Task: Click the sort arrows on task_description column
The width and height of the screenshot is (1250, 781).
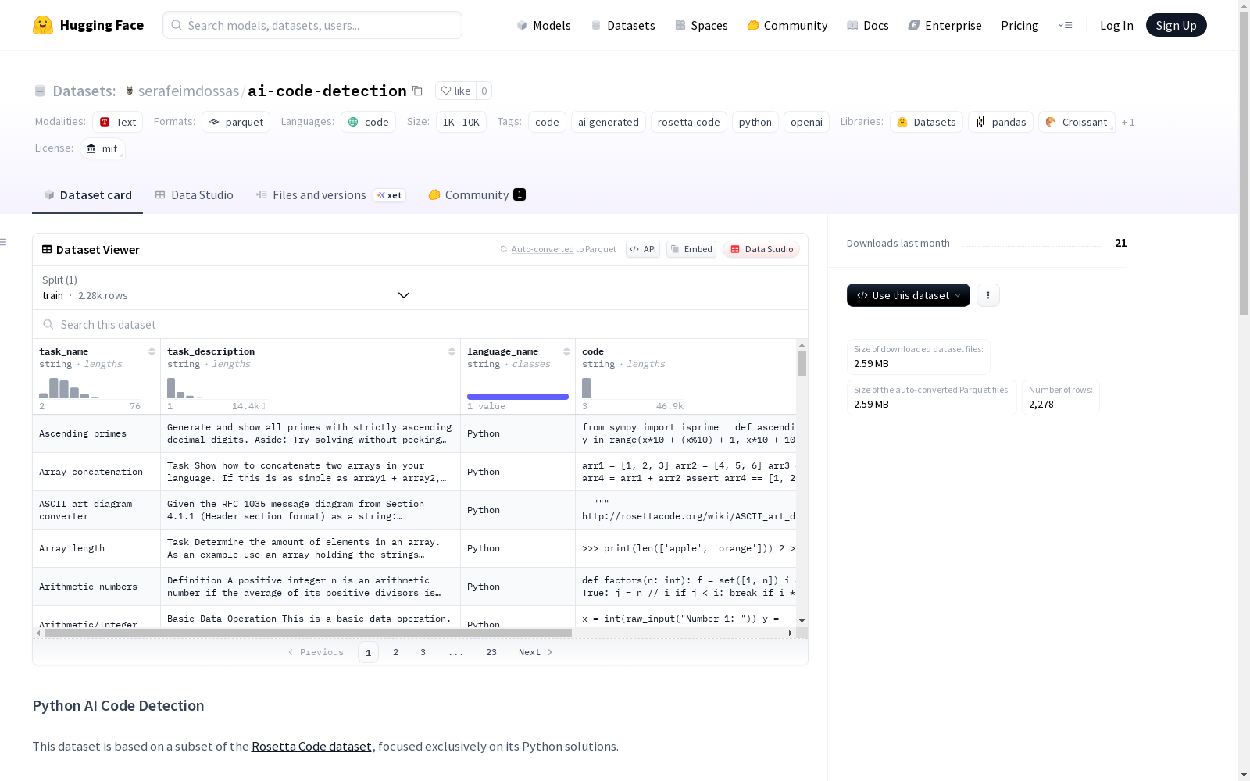Action: [x=452, y=351]
